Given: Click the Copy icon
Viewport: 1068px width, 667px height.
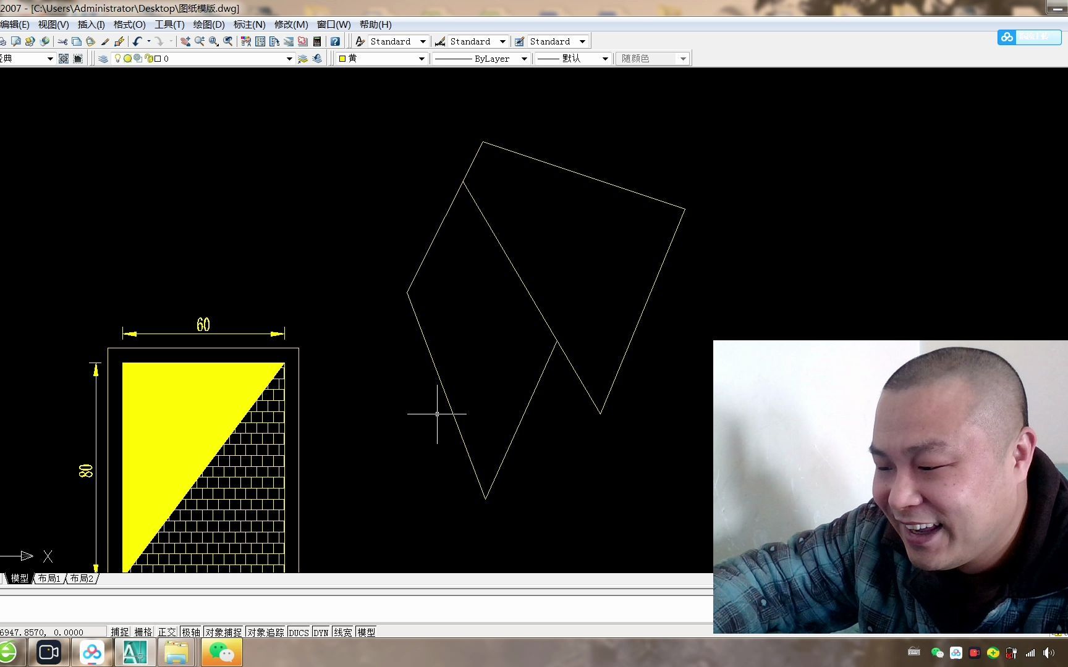Looking at the screenshot, I should point(77,41).
